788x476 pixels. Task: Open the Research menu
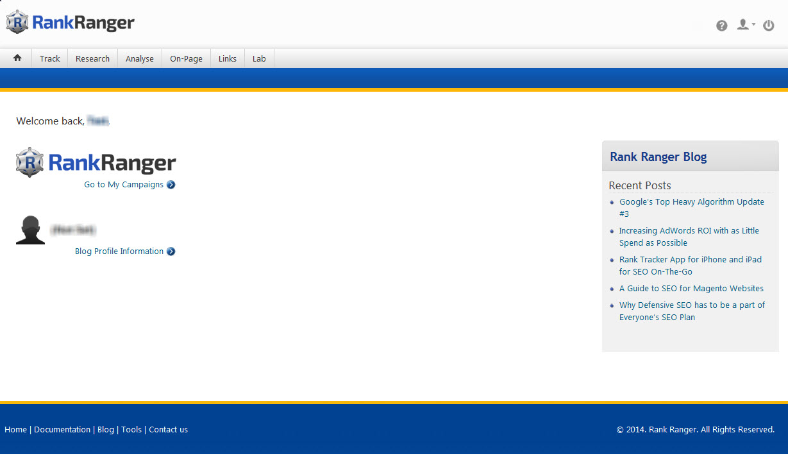click(x=93, y=58)
